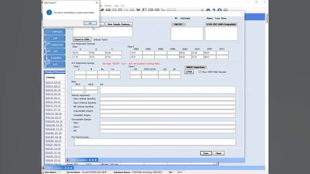The width and height of the screenshot is (310, 174).
Task: Toggle Show UNOS Web Calculator checkbox
Action: (200, 72)
